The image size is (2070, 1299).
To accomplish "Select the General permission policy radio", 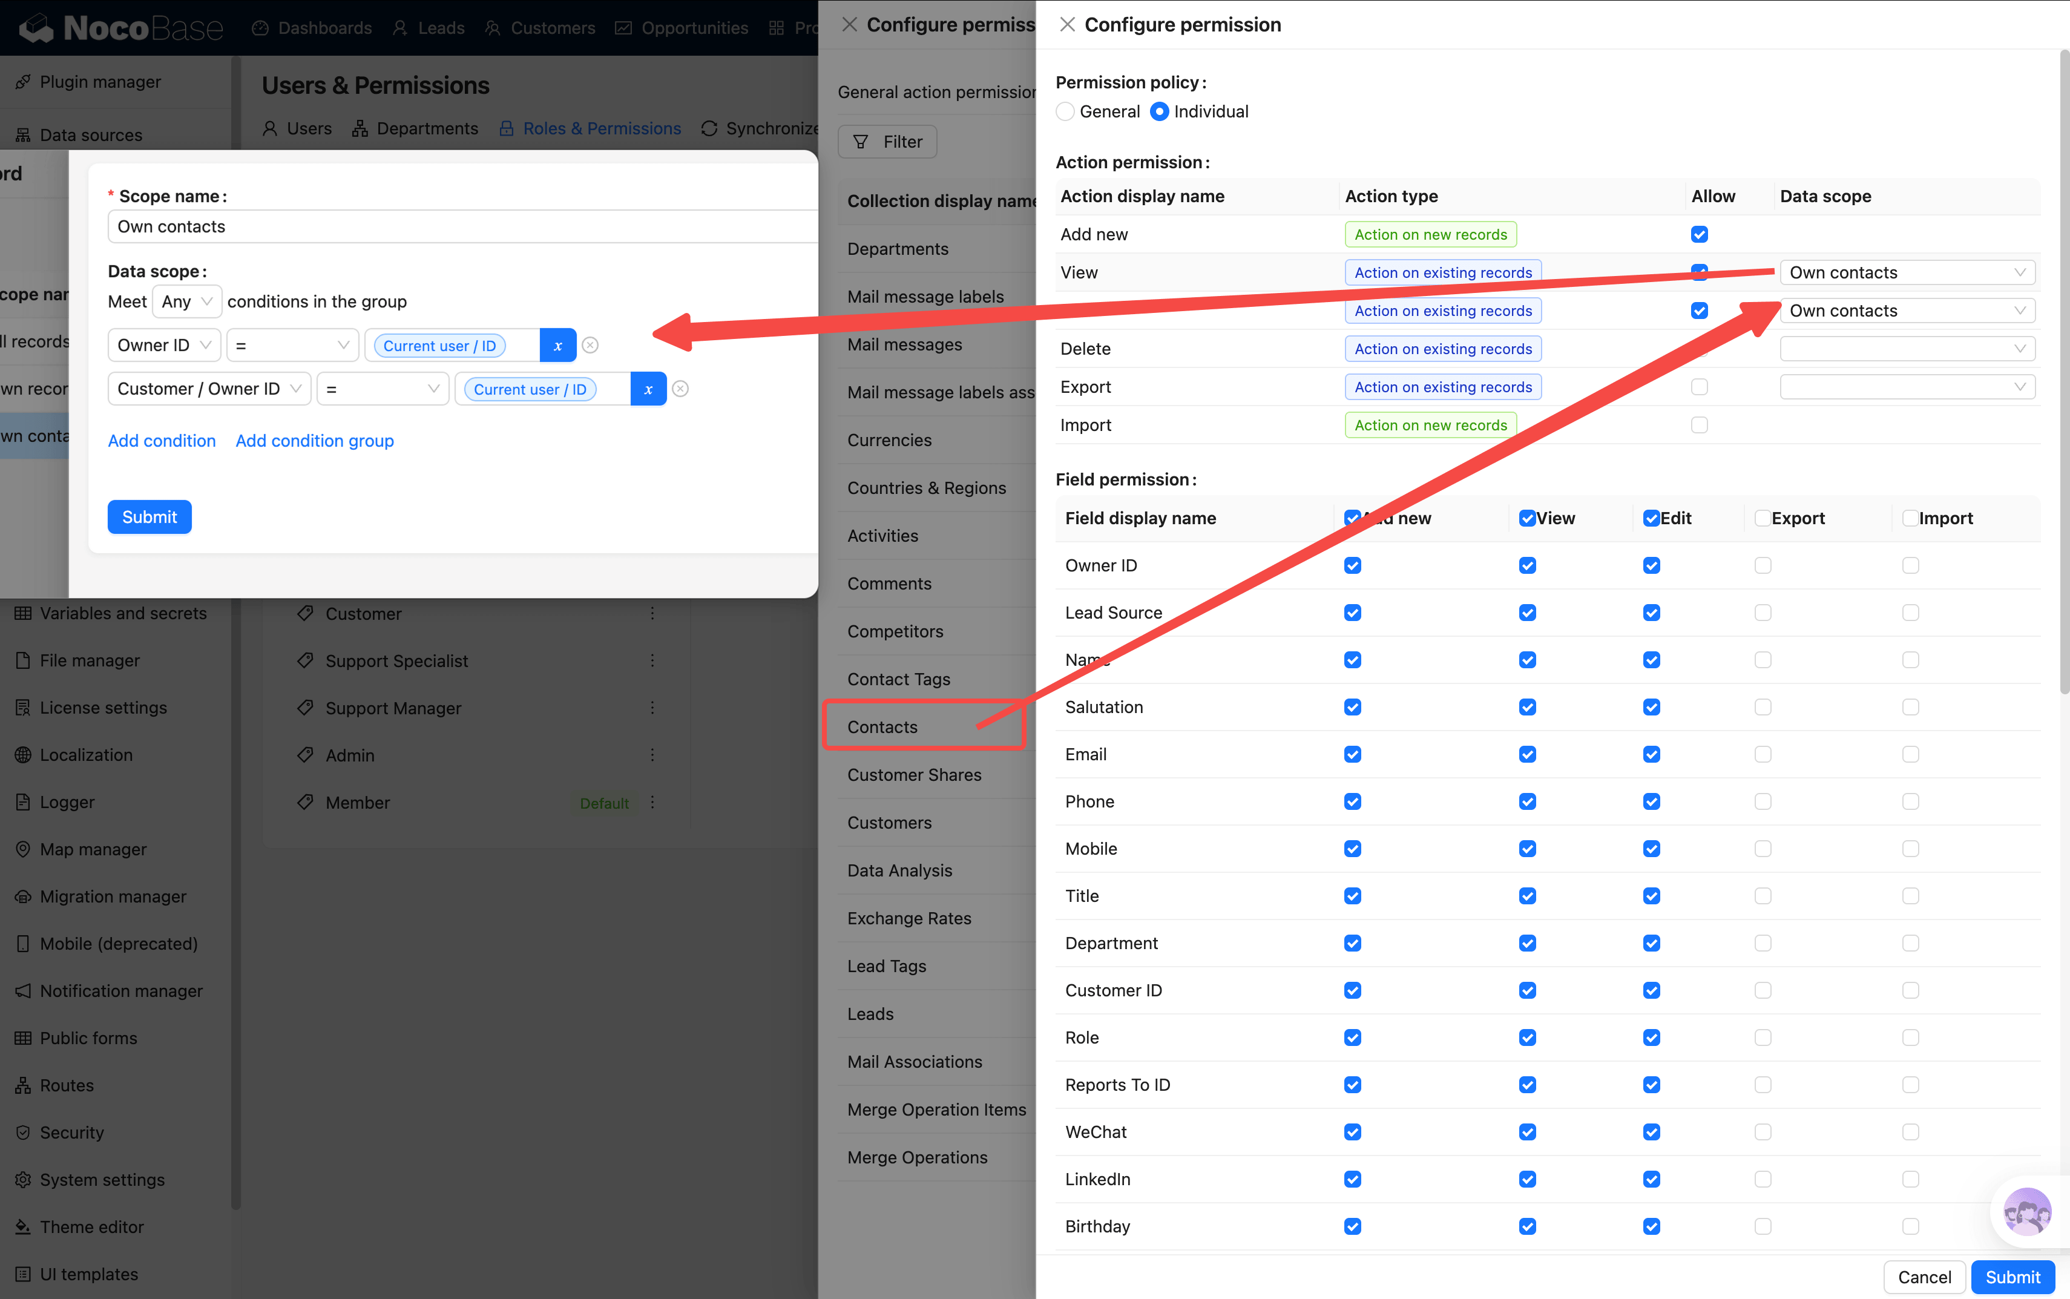I will pos(1065,112).
